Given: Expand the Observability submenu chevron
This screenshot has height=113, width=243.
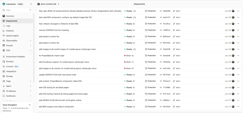Looking at the screenshot, I should click(x=30, y=41).
